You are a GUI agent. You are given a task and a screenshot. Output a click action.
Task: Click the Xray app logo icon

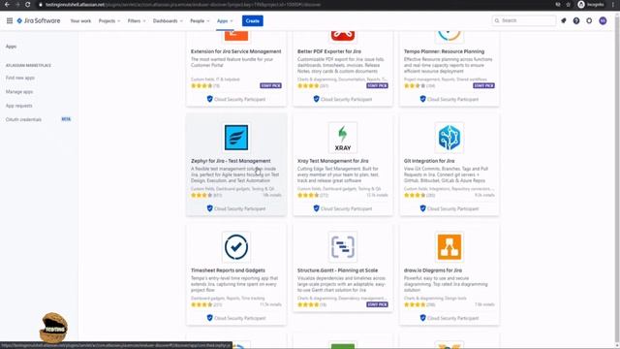point(342,138)
